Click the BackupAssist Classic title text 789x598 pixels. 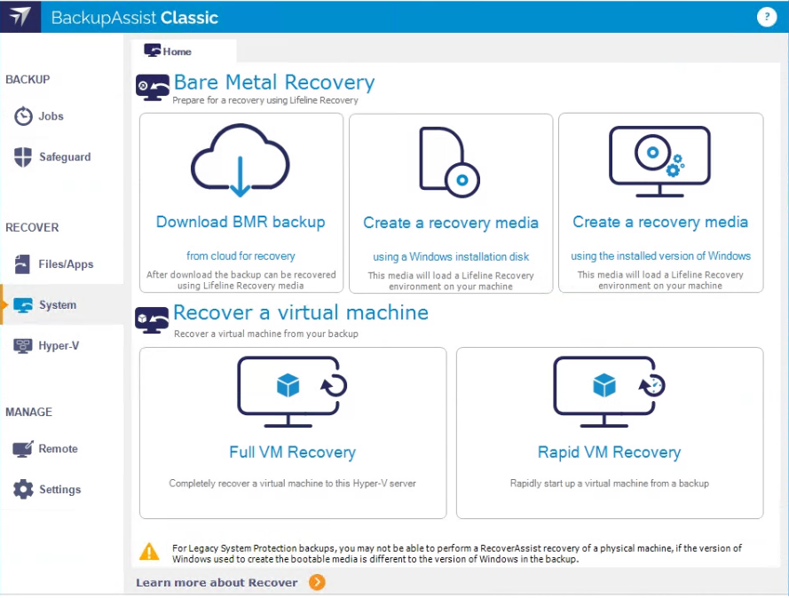(x=134, y=18)
